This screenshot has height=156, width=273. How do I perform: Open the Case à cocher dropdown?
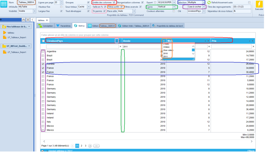pyautogui.click(x=204, y=7)
